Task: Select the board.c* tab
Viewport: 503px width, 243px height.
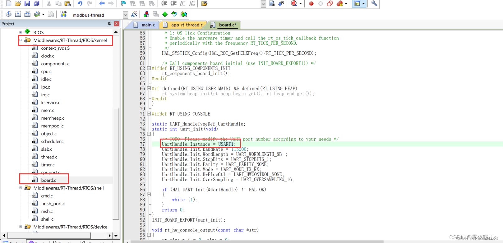Action: [224, 25]
